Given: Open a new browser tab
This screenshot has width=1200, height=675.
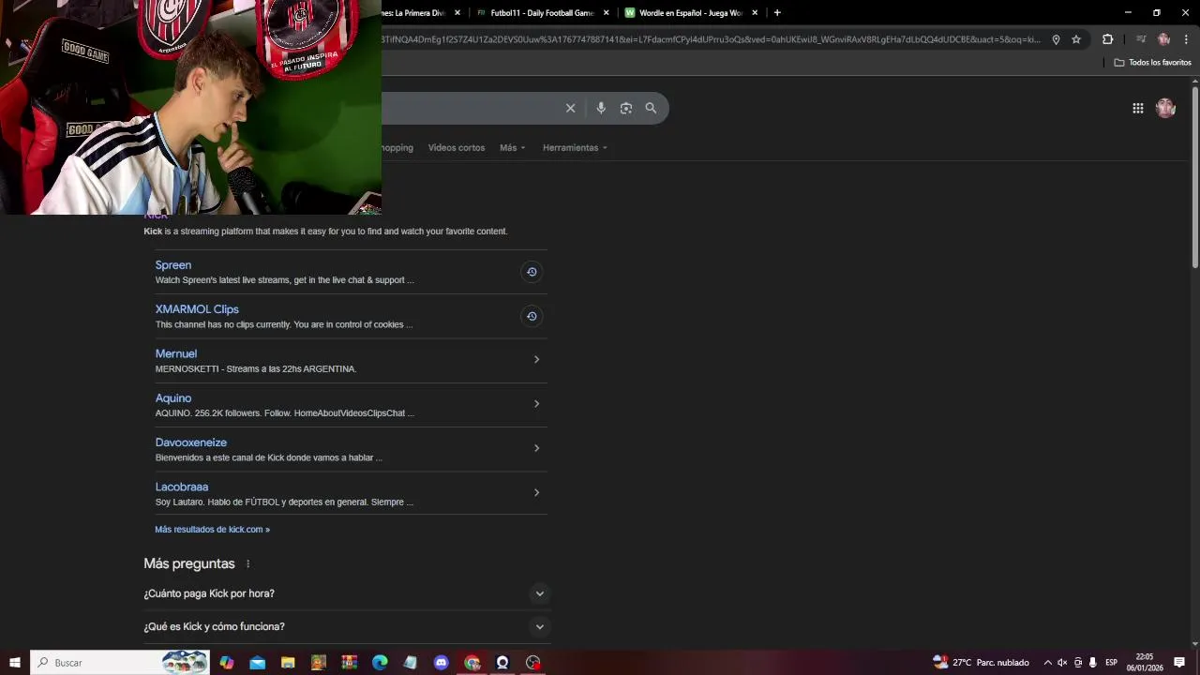Looking at the screenshot, I should click(x=777, y=13).
